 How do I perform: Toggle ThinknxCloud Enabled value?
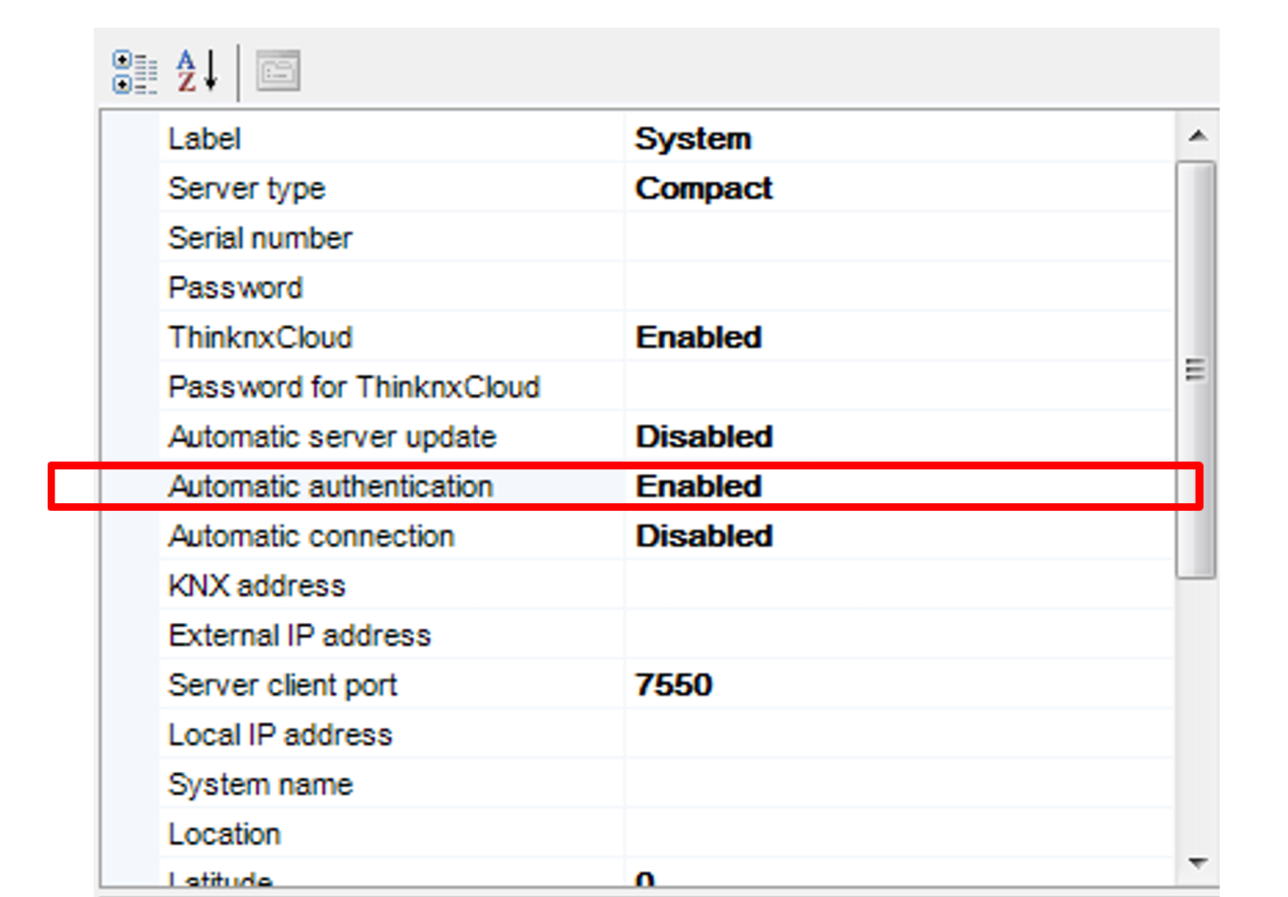[698, 337]
